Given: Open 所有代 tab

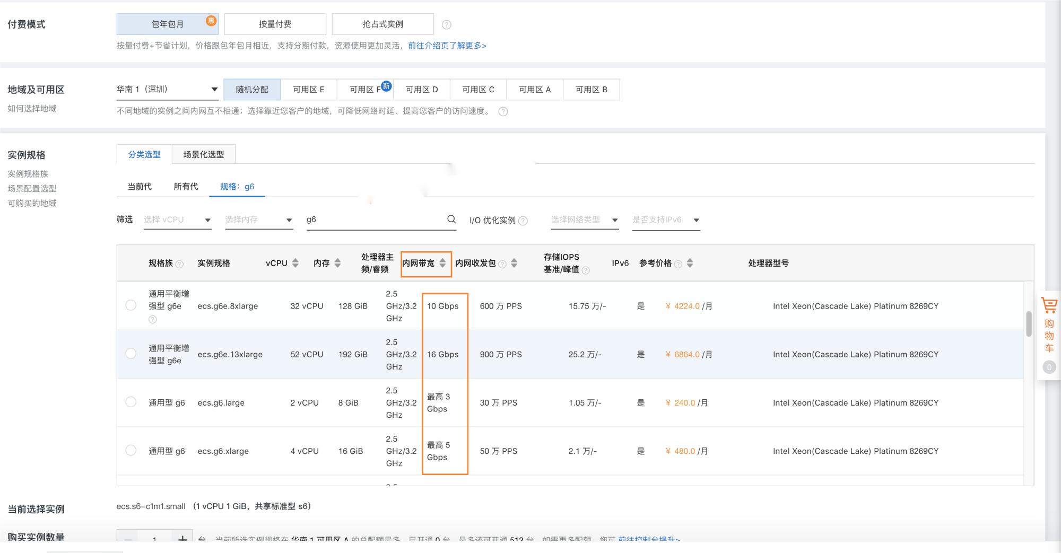Looking at the screenshot, I should click(186, 187).
